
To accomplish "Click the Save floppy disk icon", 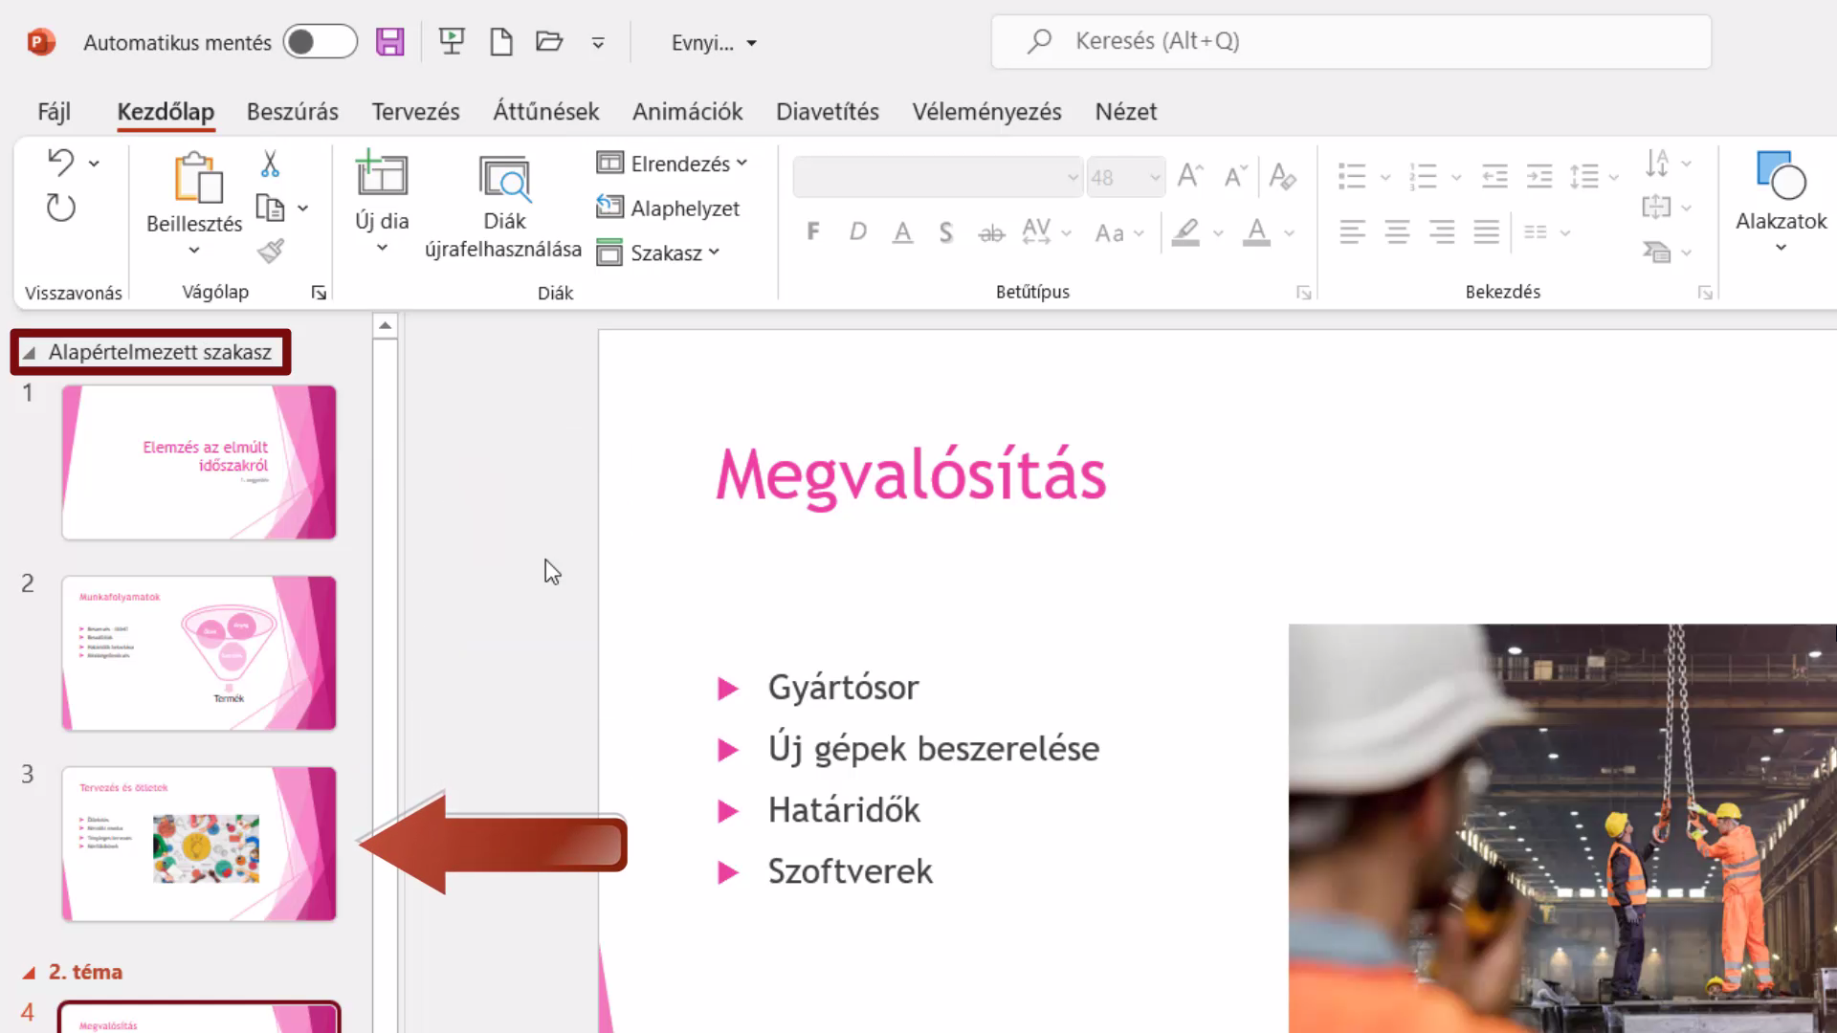I will point(390,42).
